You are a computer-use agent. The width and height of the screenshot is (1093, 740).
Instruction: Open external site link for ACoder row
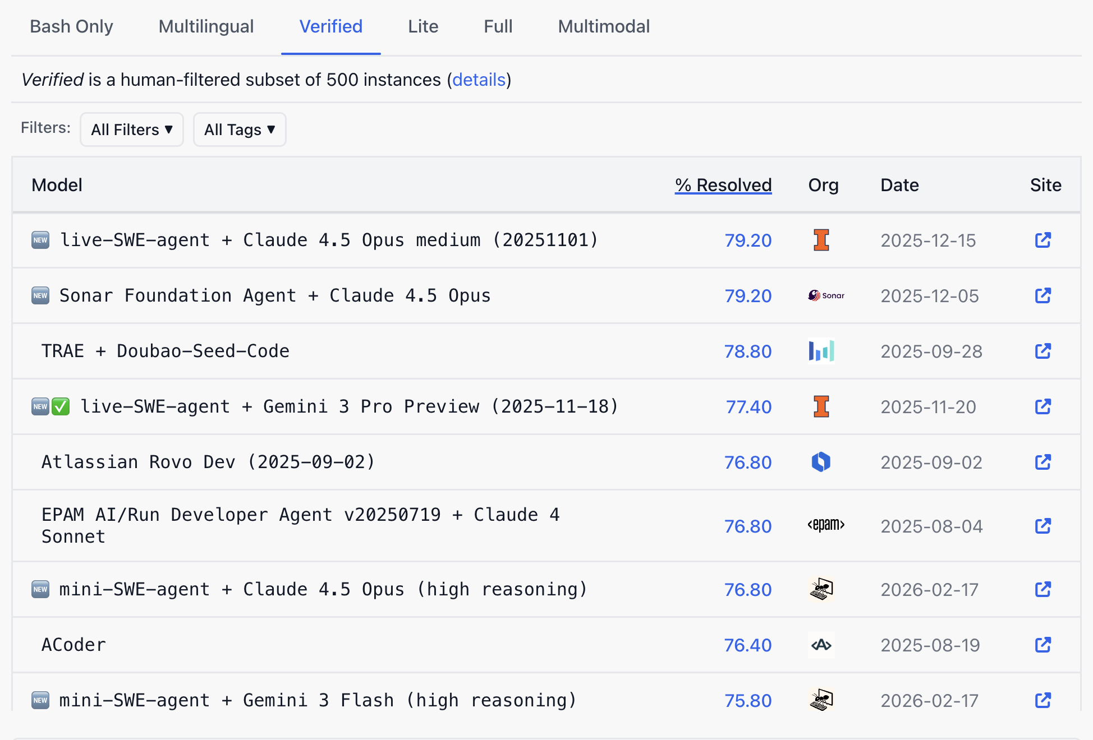(1043, 645)
